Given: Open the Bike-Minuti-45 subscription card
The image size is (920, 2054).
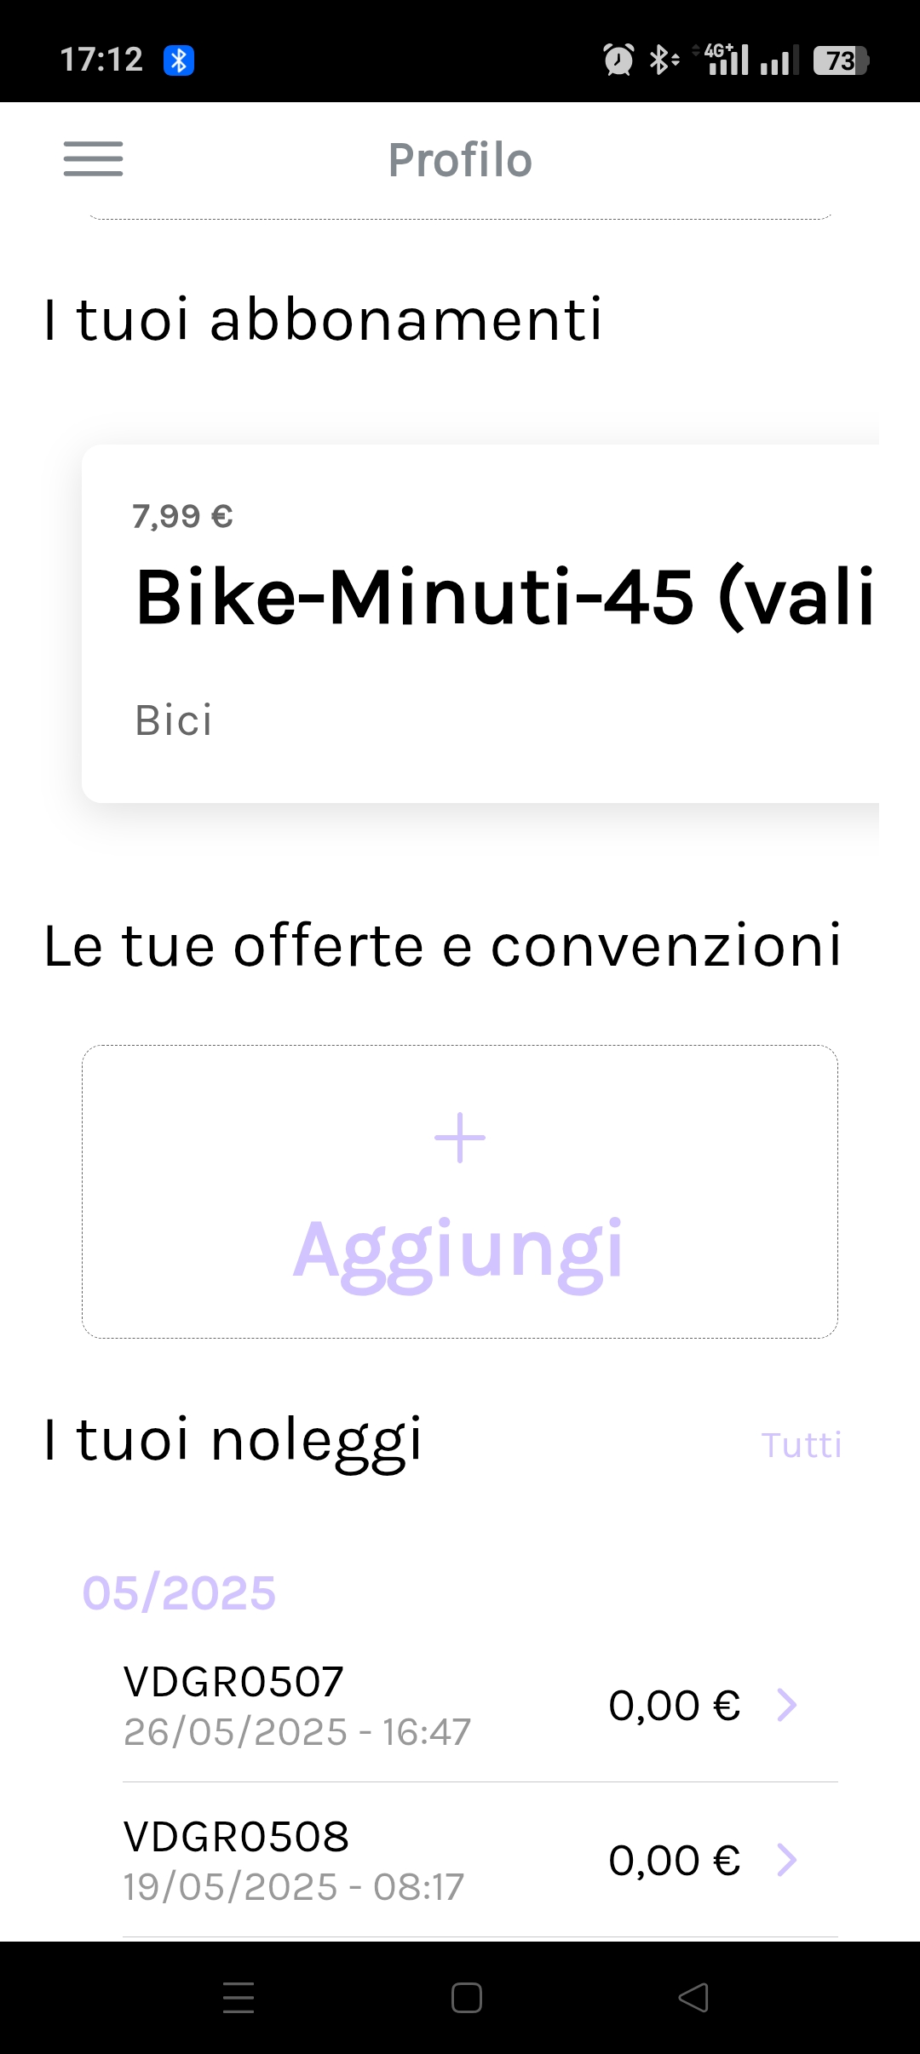Looking at the screenshot, I should (x=480, y=623).
